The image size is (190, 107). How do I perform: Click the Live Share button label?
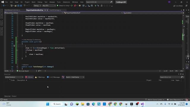tap(179, 6)
